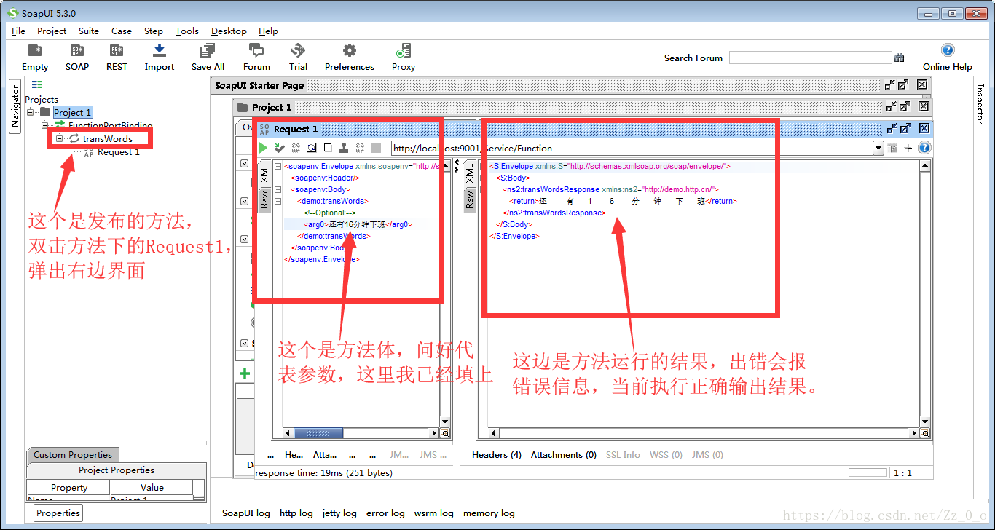The width and height of the screenshot is (995, 530).
Task: Show the http log
Action: pyautogui.click(x=296, y=513)
